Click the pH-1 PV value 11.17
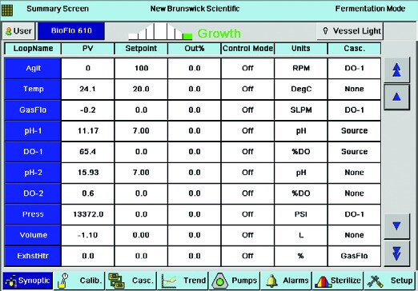This screenshot has width=418, height=291. tap(88, 131)
